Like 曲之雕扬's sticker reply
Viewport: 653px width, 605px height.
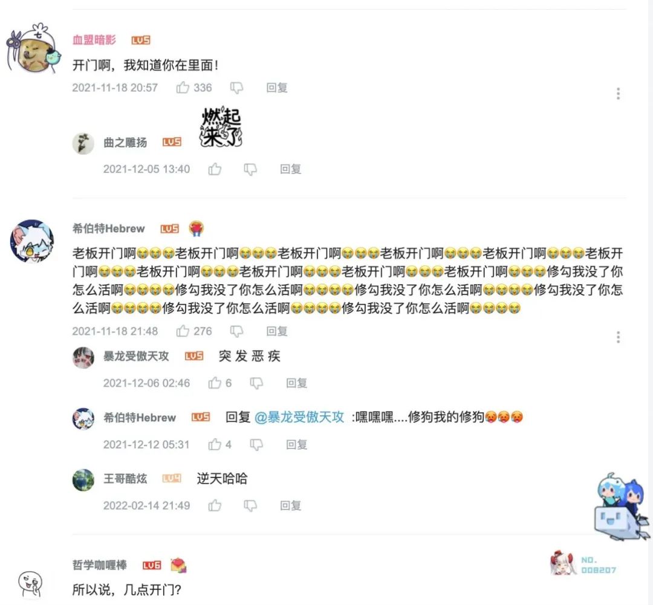215,169
